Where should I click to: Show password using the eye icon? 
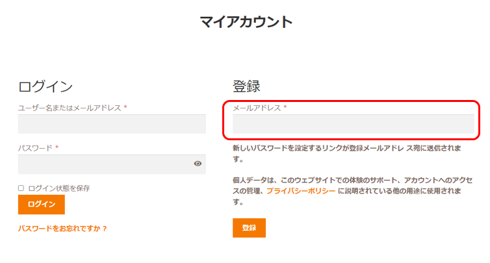(198, 164)
